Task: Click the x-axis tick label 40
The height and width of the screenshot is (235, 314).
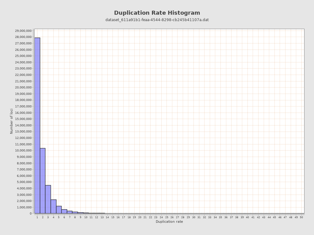Action: coord(247,217)
